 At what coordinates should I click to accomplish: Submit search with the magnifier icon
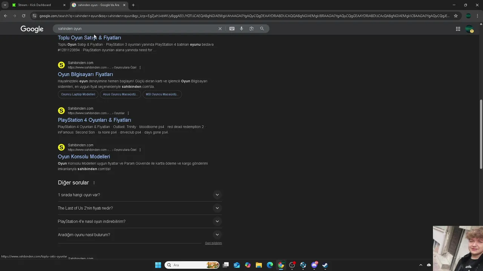tap(262, 29)
